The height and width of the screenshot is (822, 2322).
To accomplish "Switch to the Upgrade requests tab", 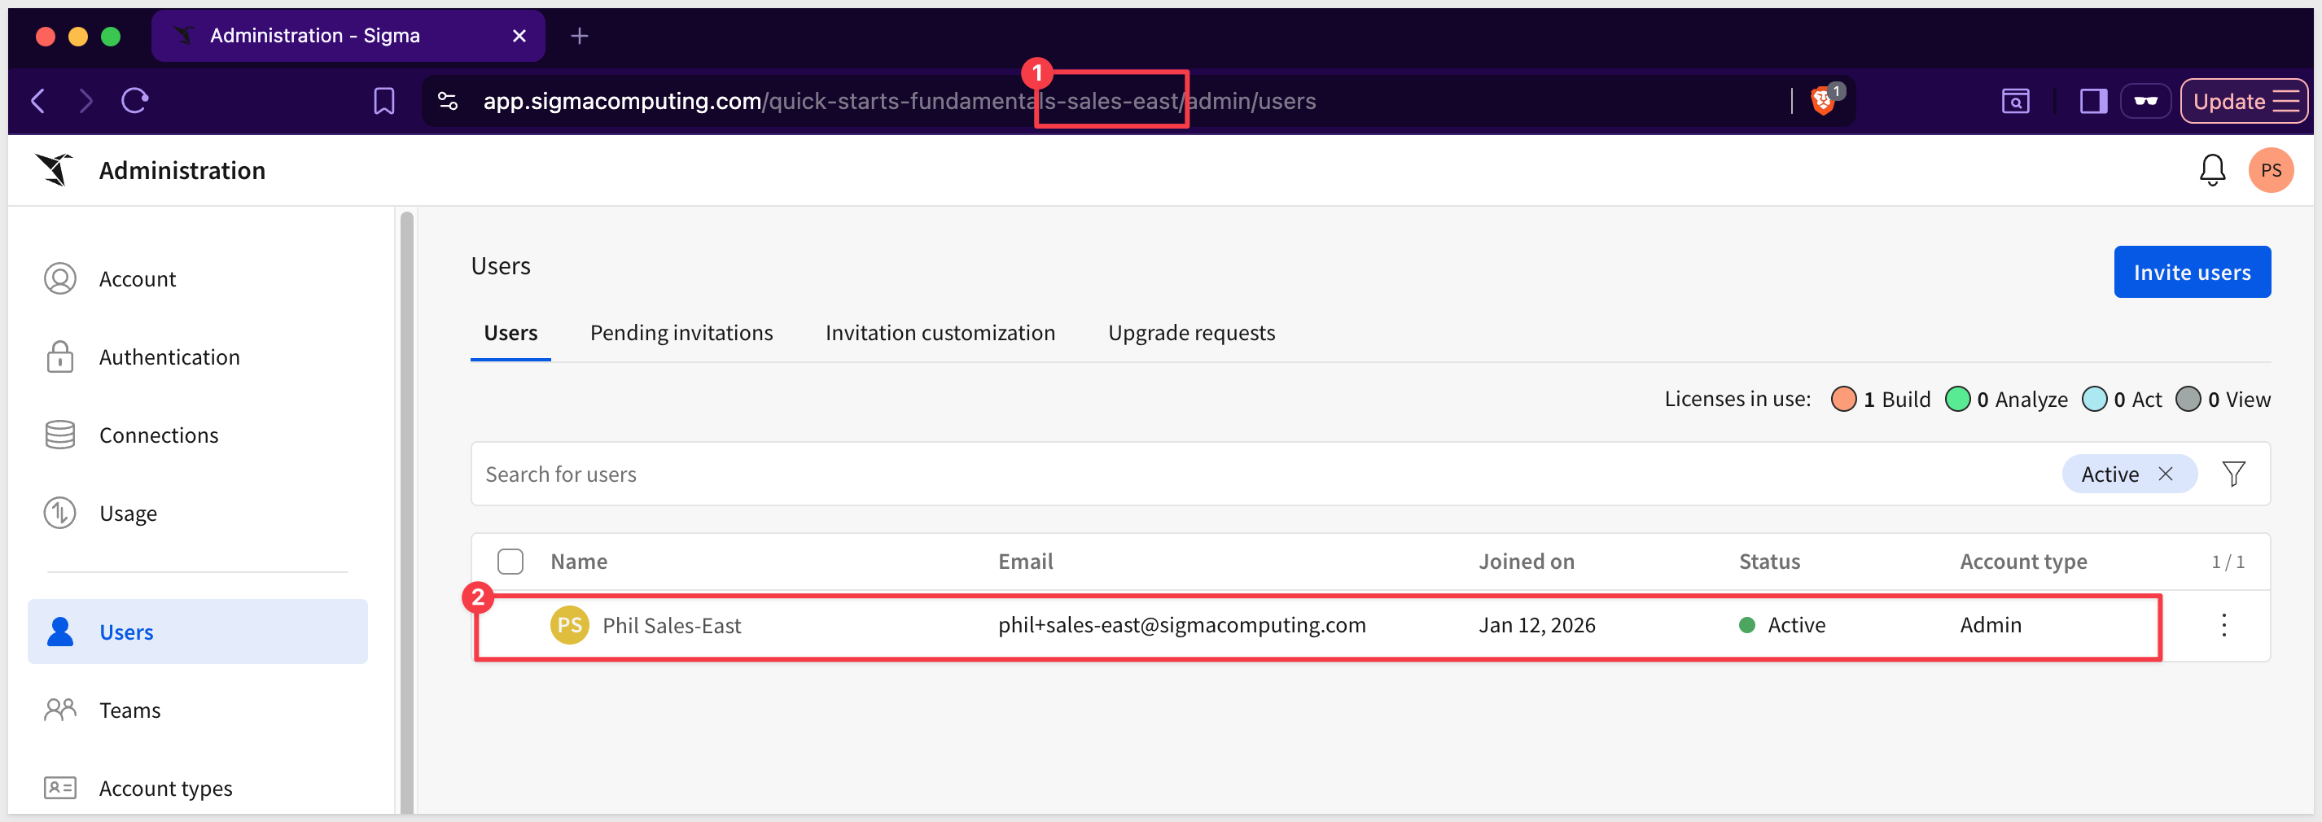I will 1191,334.
